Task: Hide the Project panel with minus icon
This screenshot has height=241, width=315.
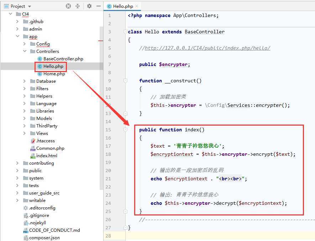Action: click(x=99, y=6)
